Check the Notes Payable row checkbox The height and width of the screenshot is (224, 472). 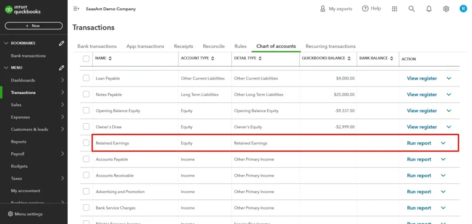coord(86,94)
